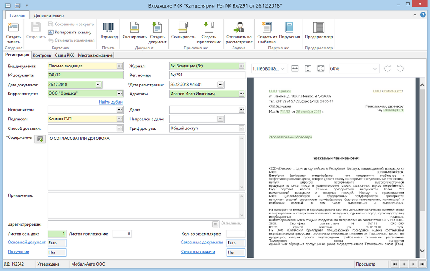Fit preview to width icon

point(295,68)
